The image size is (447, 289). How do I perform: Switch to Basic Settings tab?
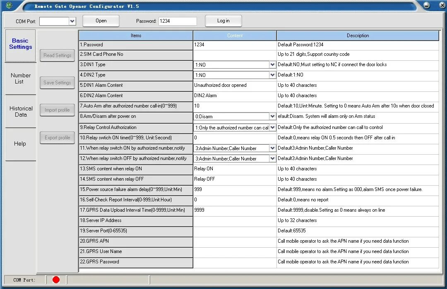(x=21, y=45)
